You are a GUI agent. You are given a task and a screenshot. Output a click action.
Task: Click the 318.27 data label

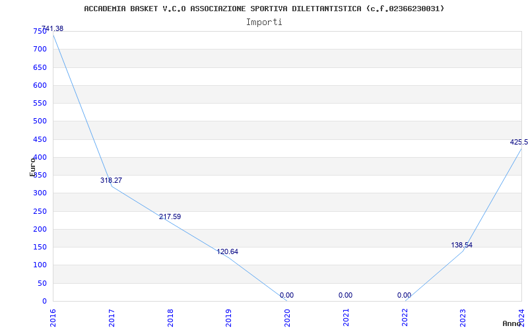pos(111,180)
